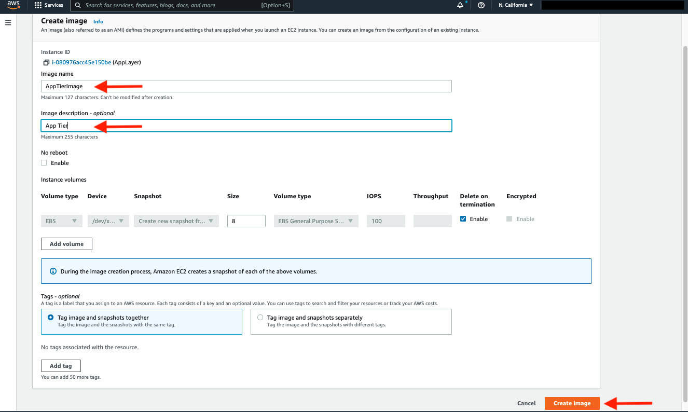Enable the No reboot checkbox
688x412 pixels.
(44, 163)
